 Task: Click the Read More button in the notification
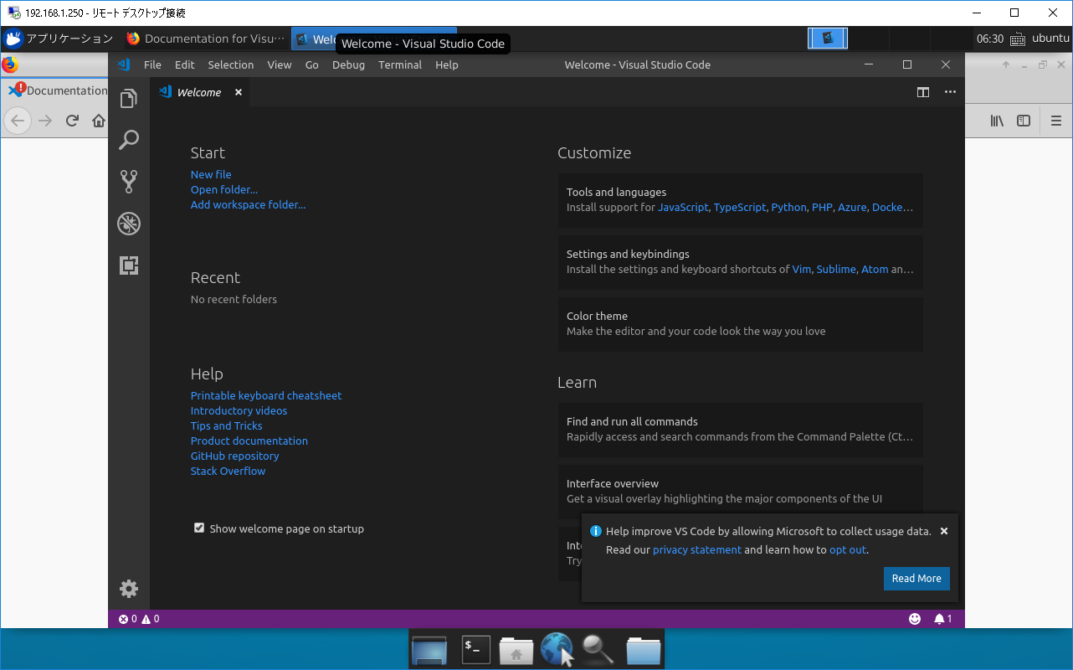click(916, 578)
